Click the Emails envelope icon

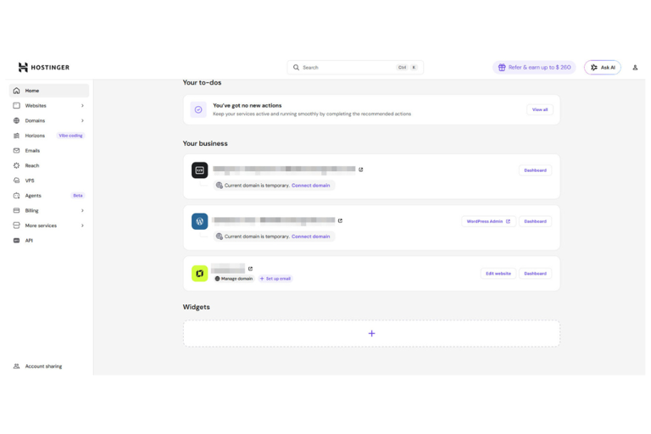click(17, 150)
